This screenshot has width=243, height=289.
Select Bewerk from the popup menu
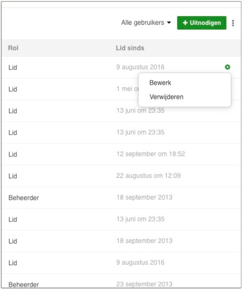pos(160,83)
